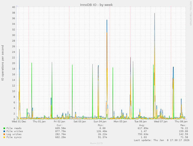Image resolution: width=193 pixels, height=146 pixels.
Task: Click File syncs current value 602.20m
Action: click(x=60, y=137)
